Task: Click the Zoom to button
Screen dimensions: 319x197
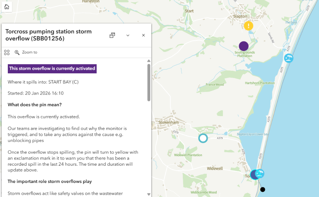Action: pyautogui.click(x=26, y=53)
